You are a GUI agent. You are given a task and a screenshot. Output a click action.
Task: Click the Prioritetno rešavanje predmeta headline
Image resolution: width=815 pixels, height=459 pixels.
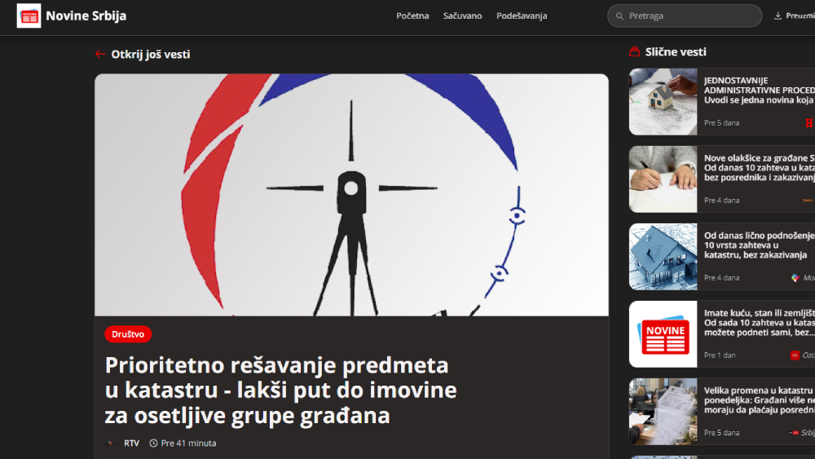280,390
